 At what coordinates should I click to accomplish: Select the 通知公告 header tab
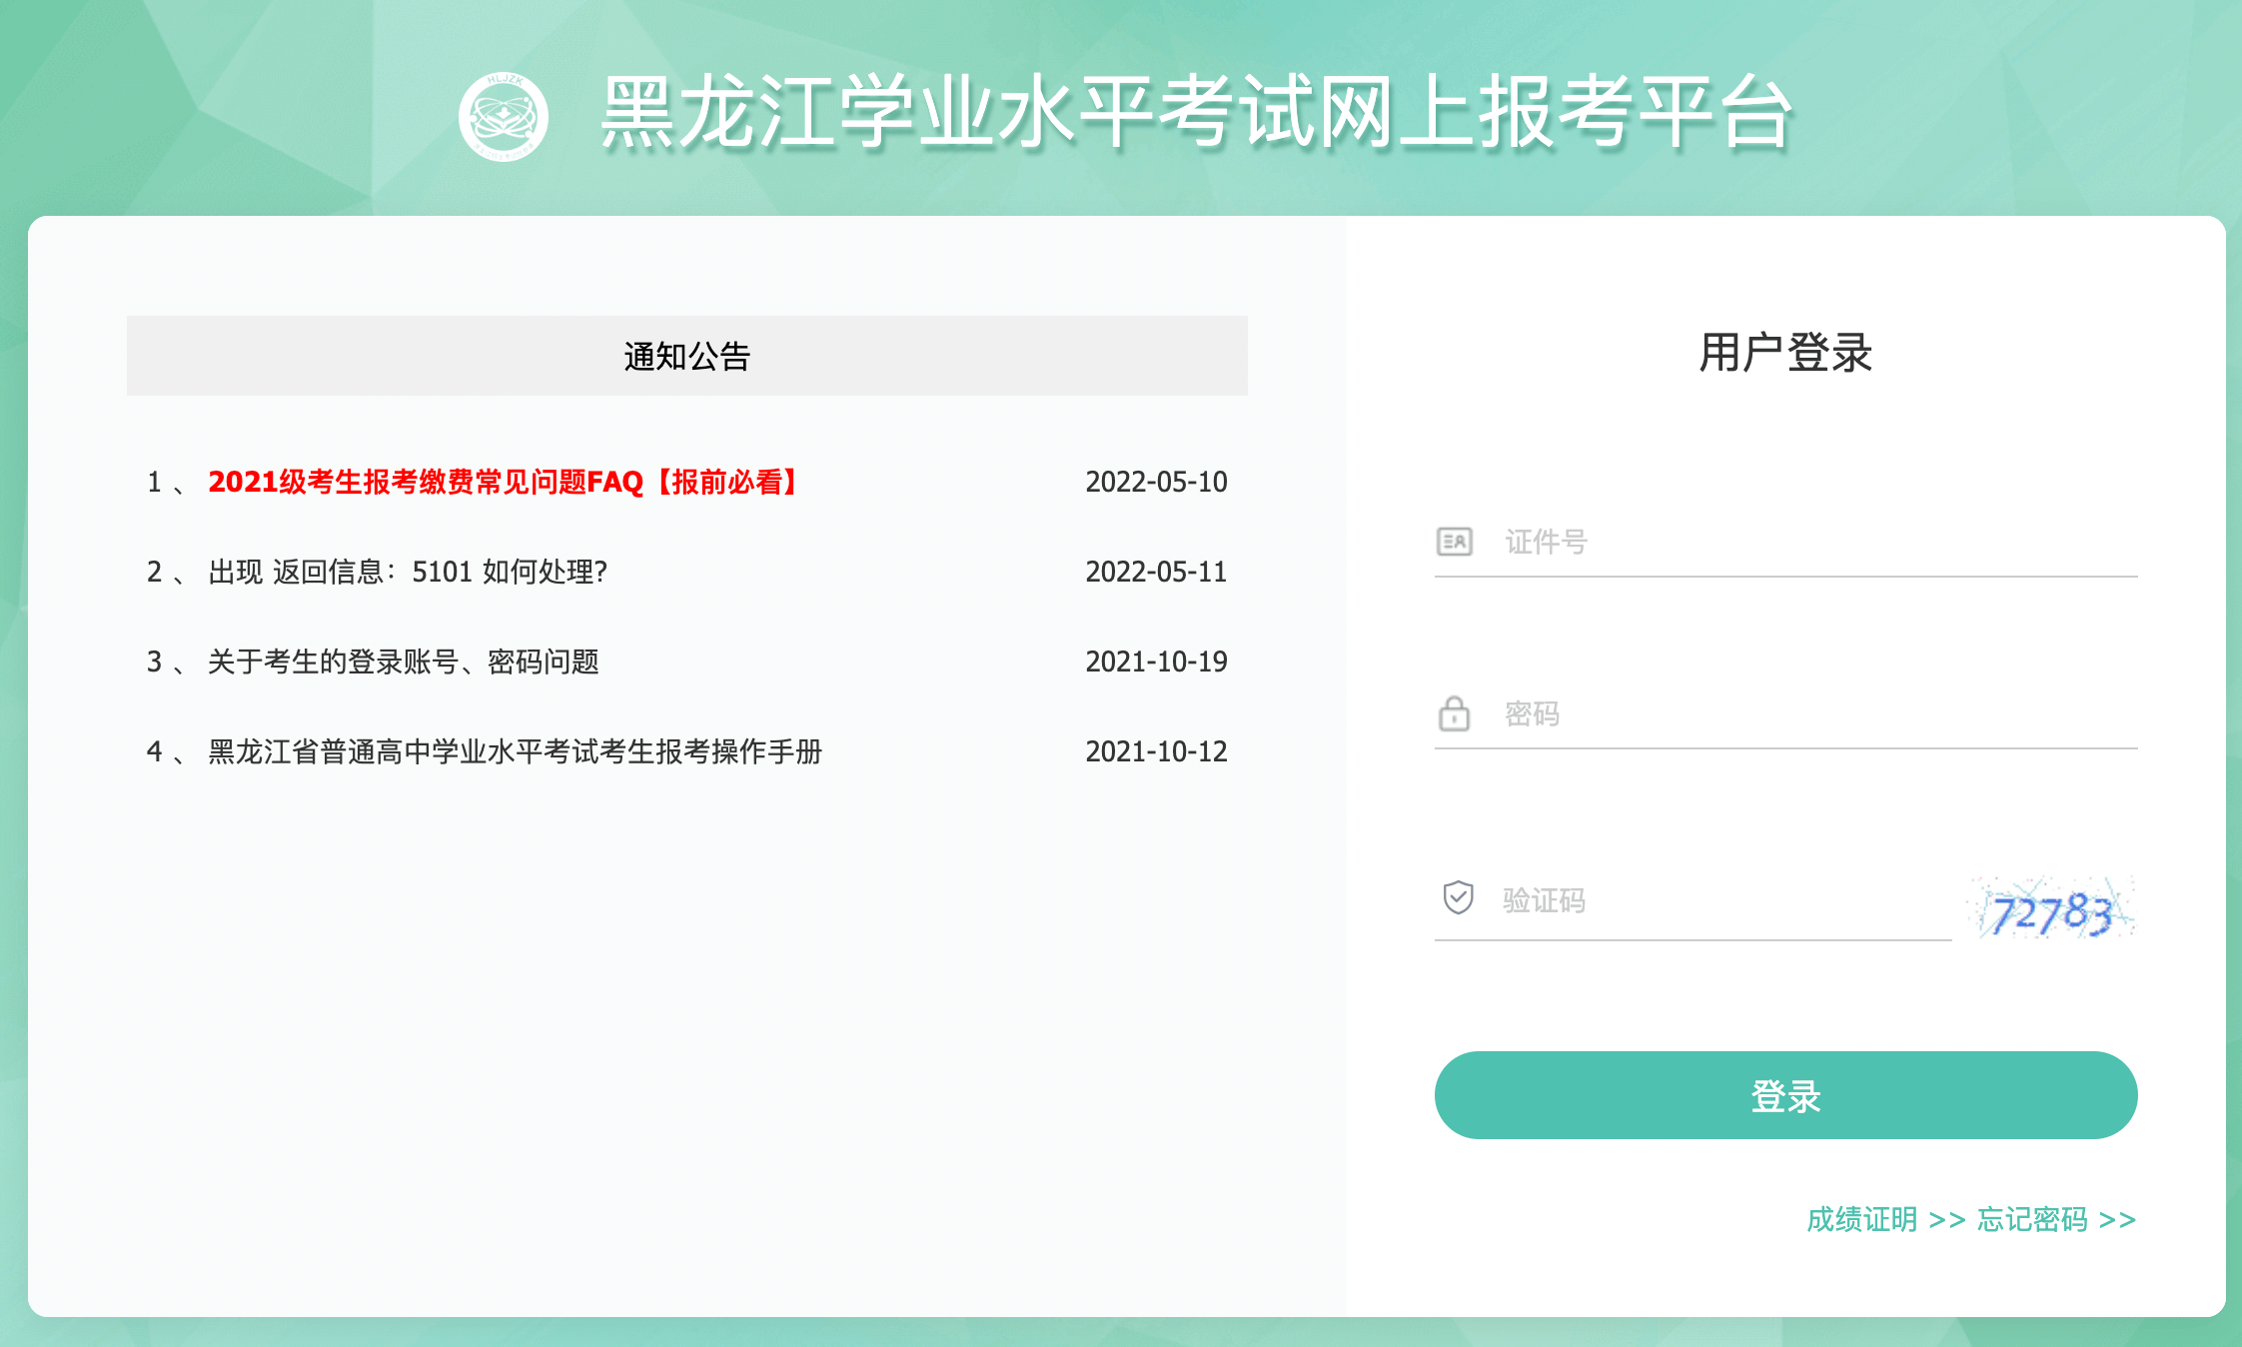pos(686,356)
